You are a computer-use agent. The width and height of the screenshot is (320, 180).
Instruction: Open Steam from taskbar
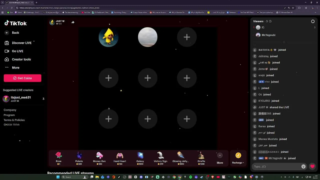[201, 177]
